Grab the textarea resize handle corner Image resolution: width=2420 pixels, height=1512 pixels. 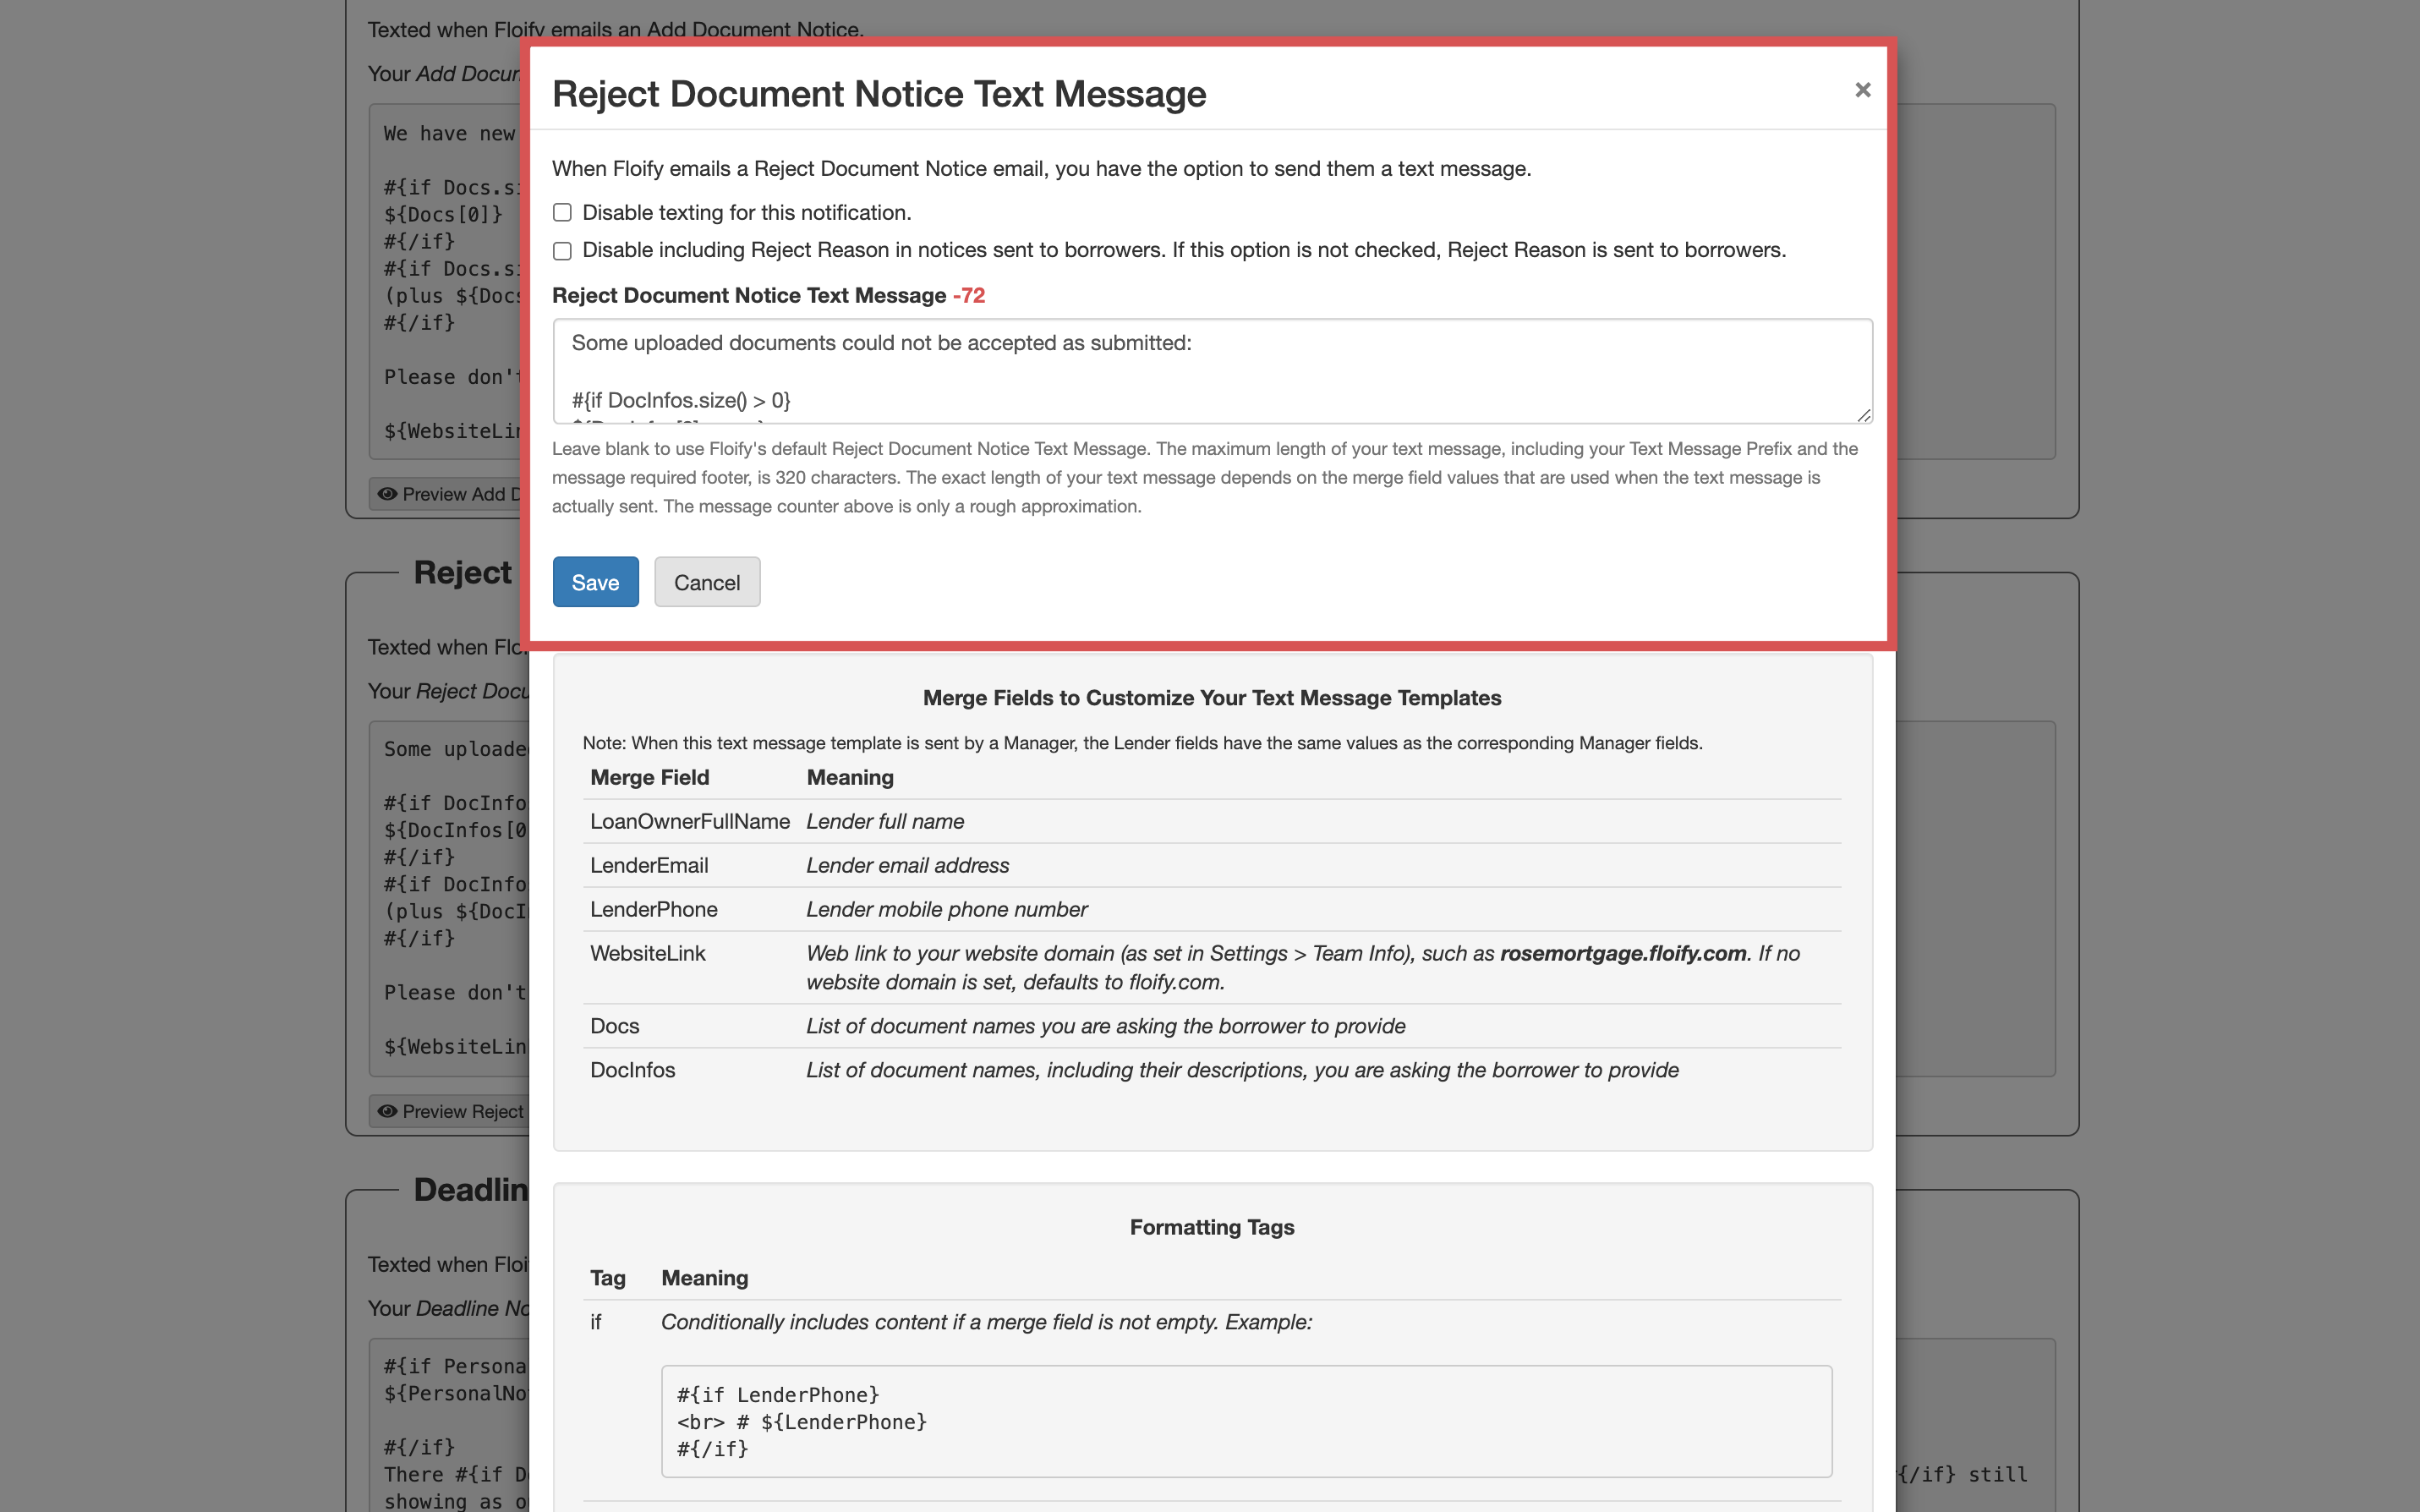click(1864, 415)
